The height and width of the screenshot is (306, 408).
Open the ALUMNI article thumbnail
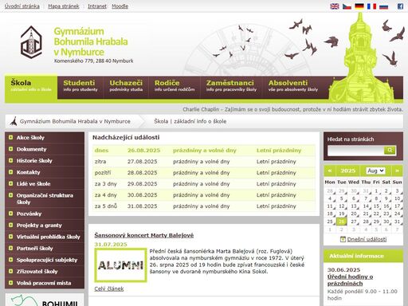(120, 265)
